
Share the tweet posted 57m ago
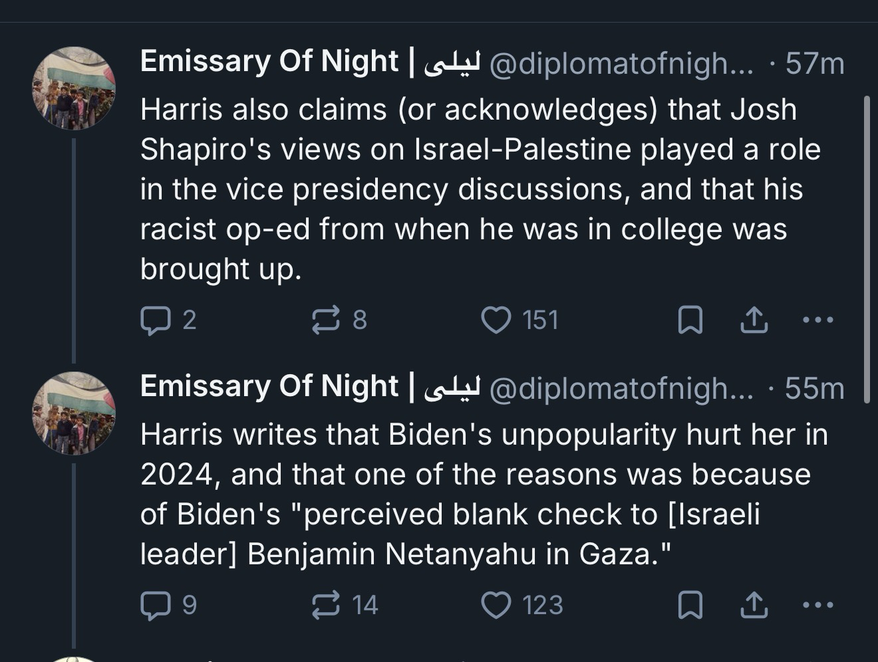click(x=754, y=320)
